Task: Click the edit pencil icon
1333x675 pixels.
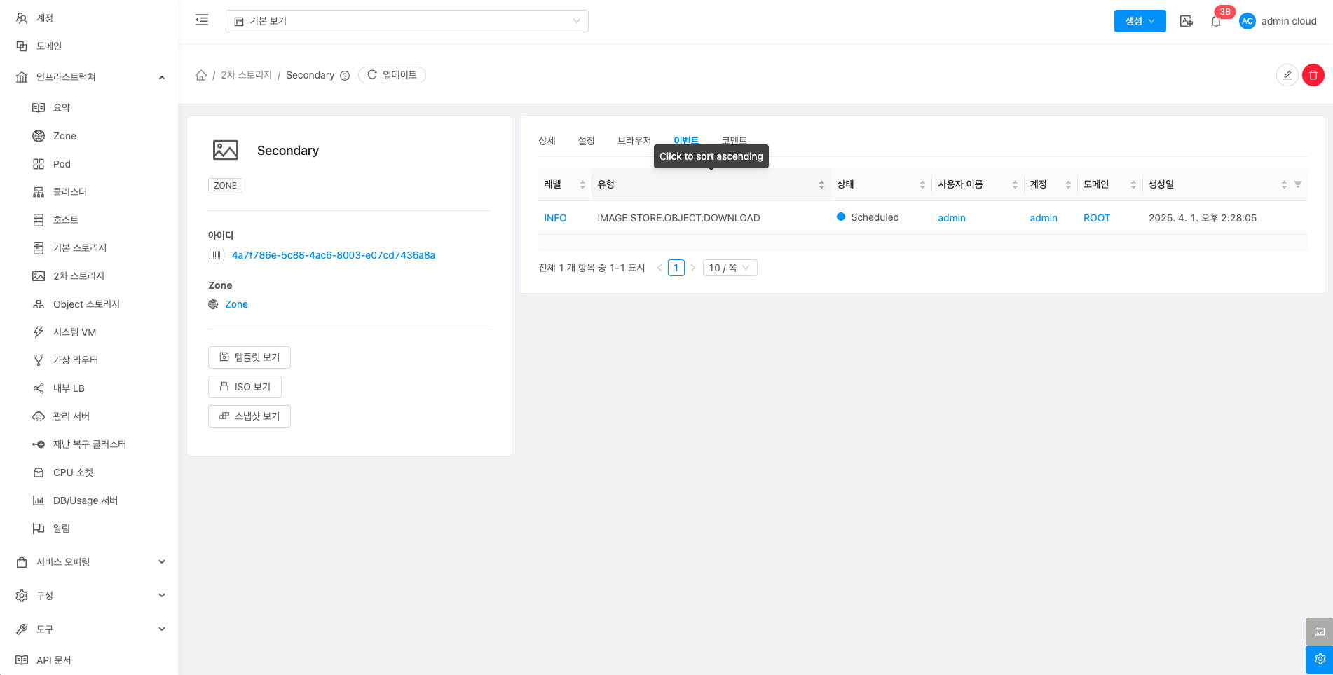Action: coord(1287,75)
